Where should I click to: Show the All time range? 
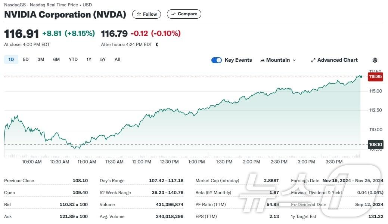pos(117,59)
